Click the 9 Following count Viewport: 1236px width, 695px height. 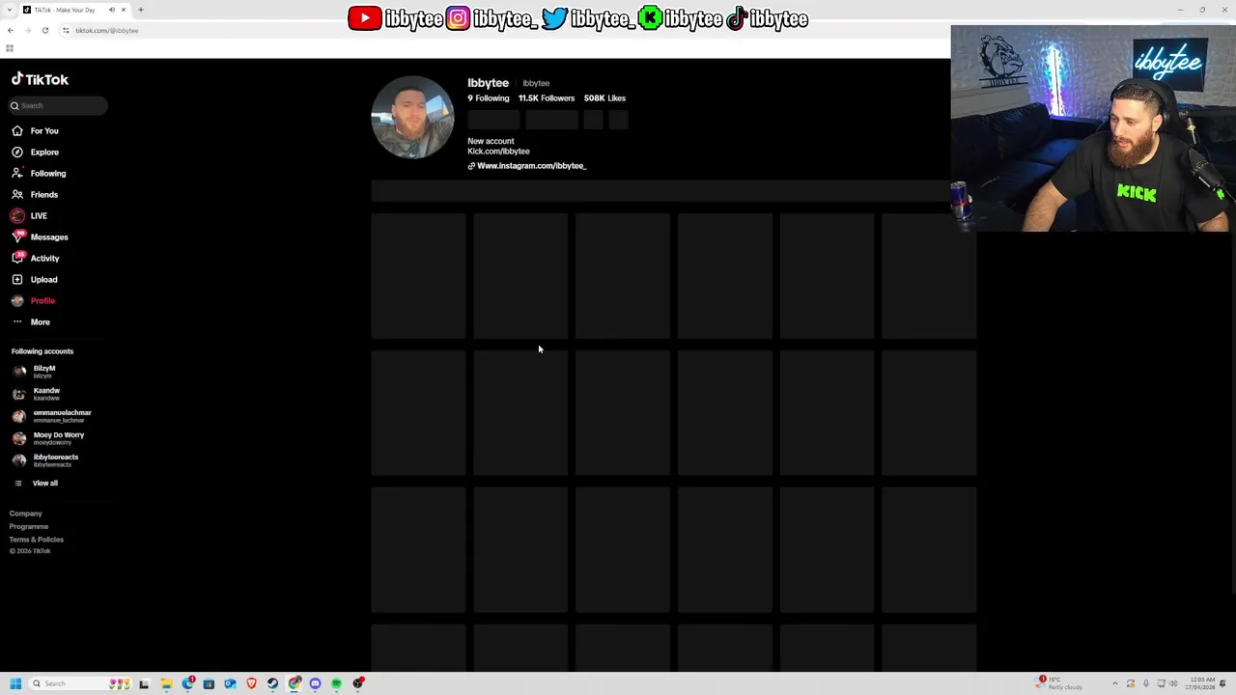pos(489,98)
